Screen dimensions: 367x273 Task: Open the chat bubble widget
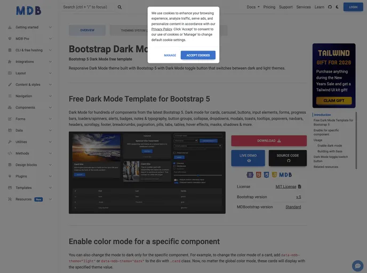pyautogui.click(x=357, y=266)
